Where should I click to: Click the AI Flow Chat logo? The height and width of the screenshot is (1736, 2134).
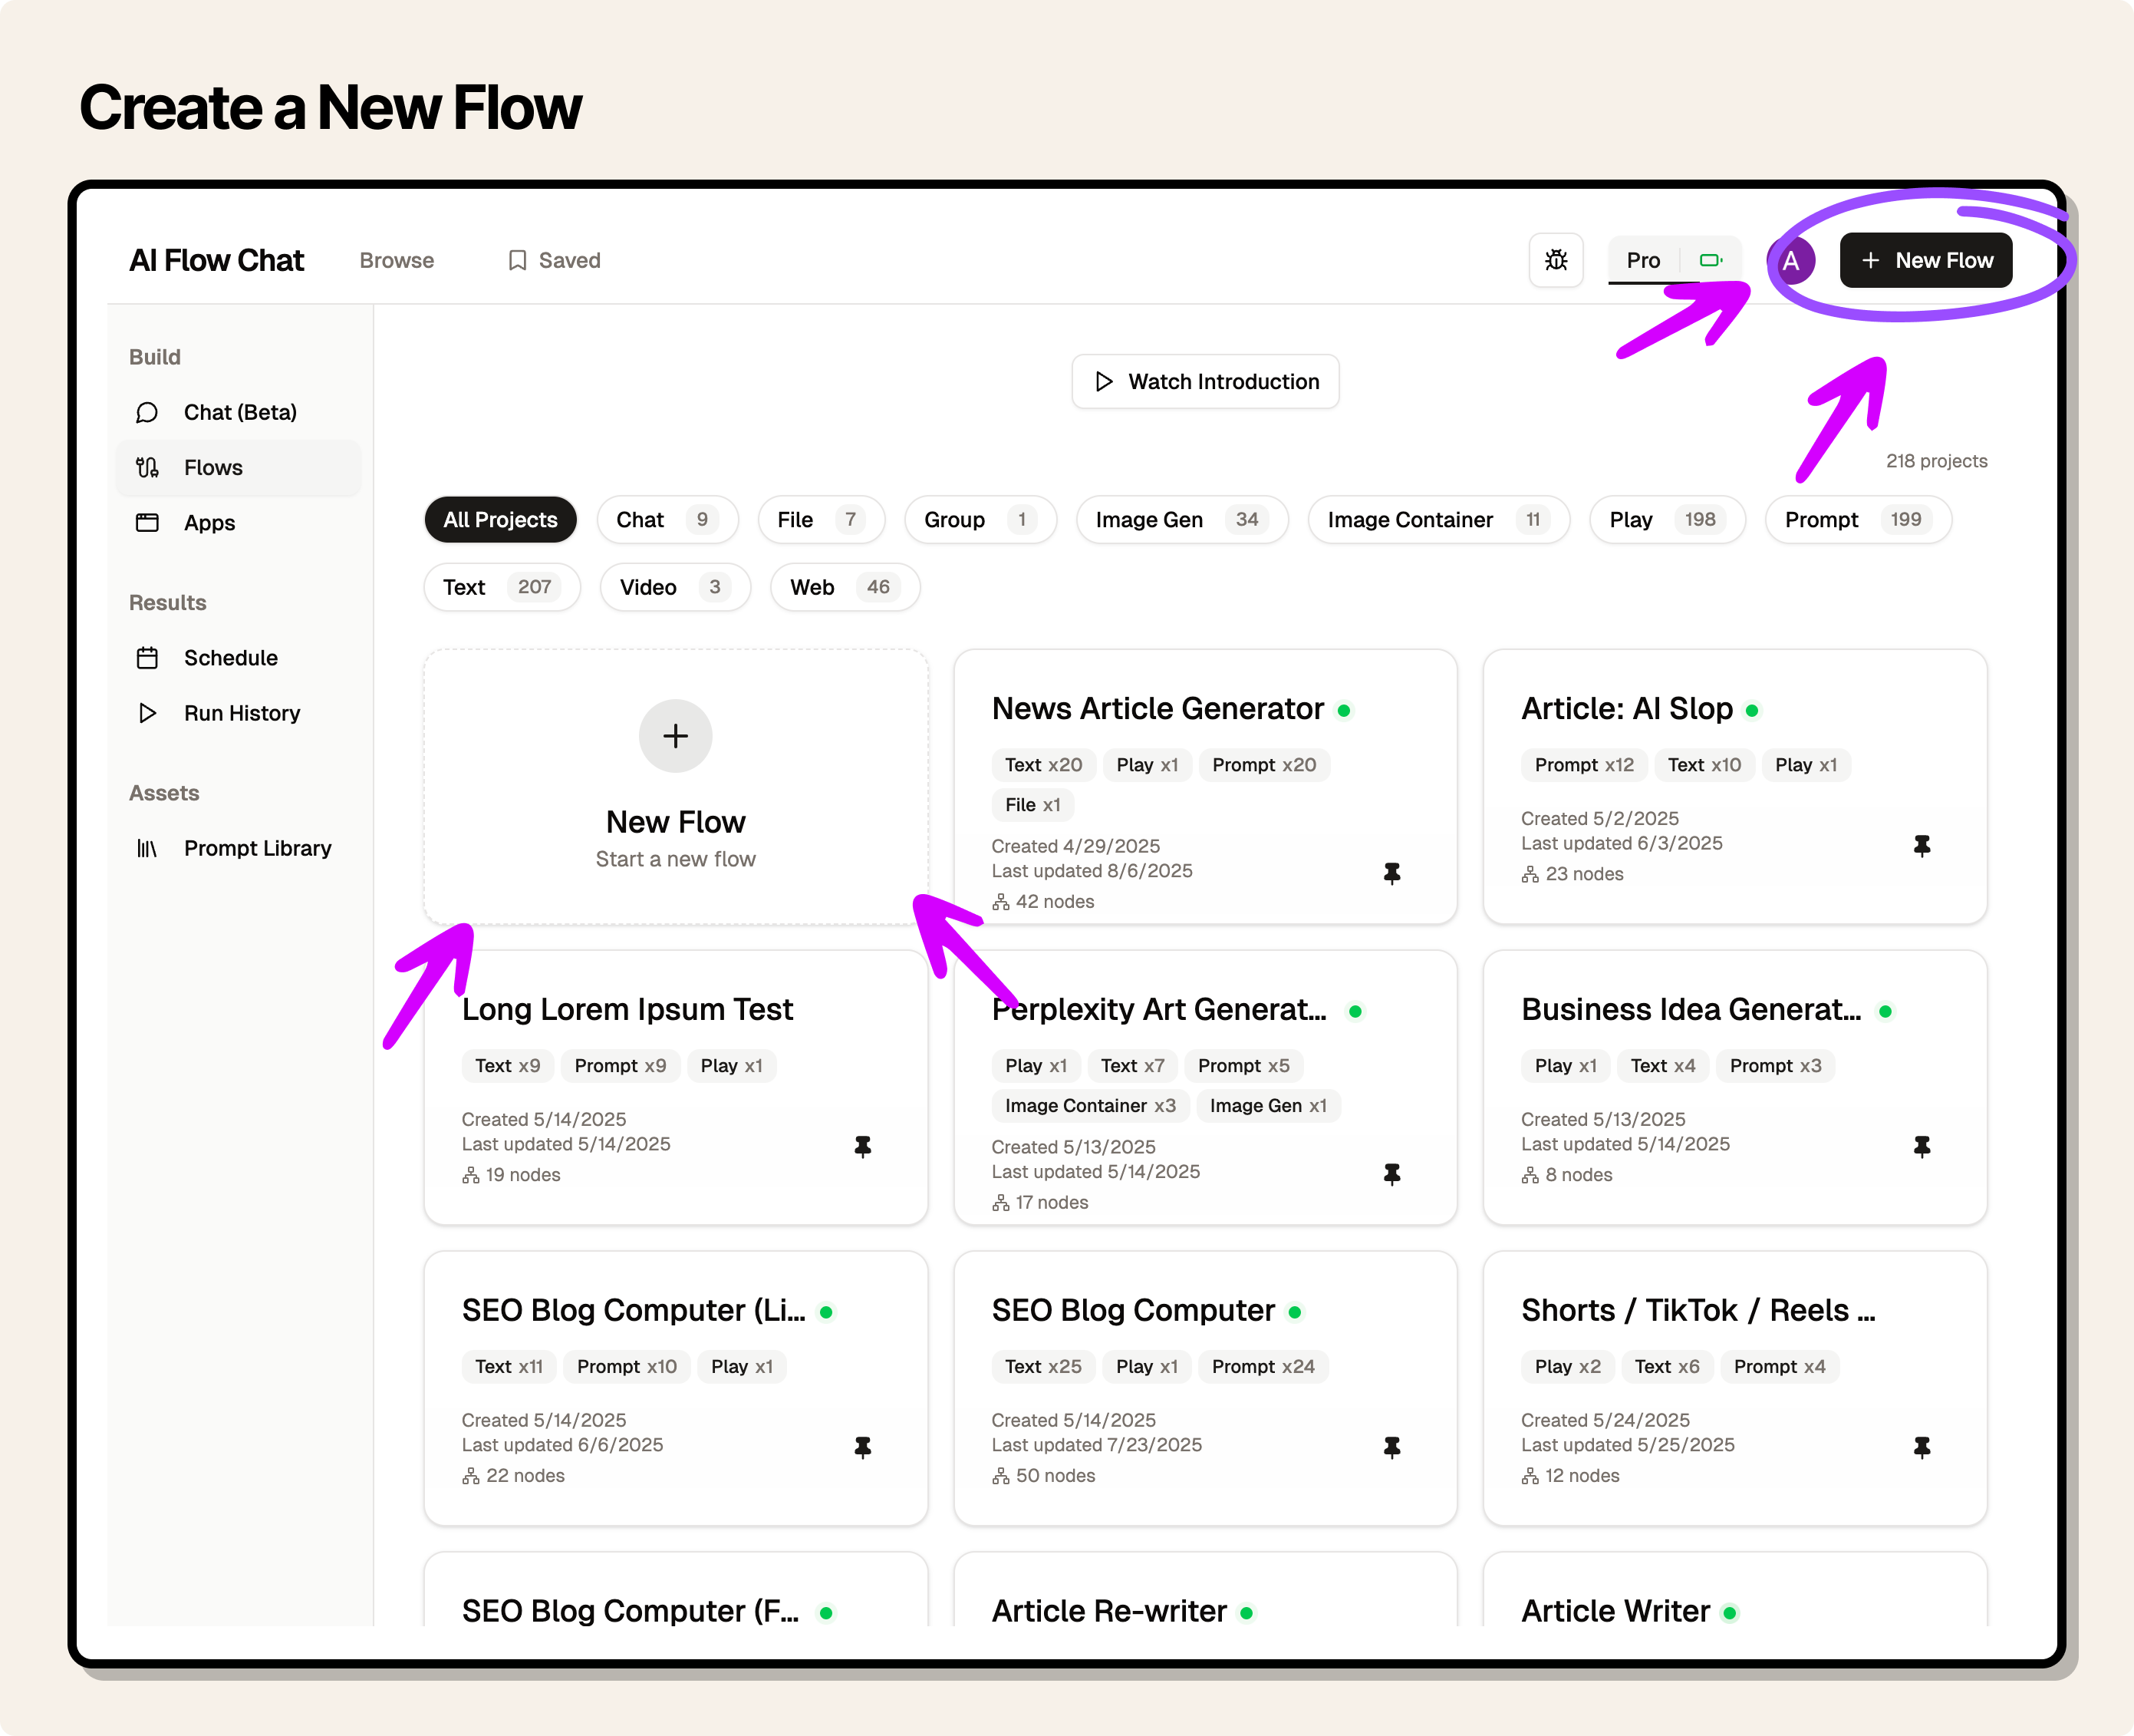(x=217, y=260)
